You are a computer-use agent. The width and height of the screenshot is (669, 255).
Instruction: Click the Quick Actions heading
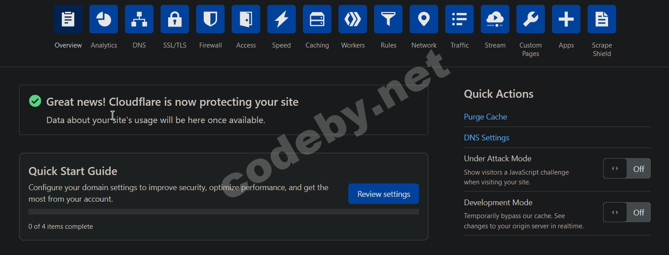coord(499,94)
